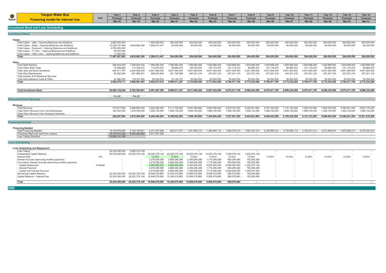Click the 'Capex' group label
Viewport: 386px width, 273px height.
point(16,40)
